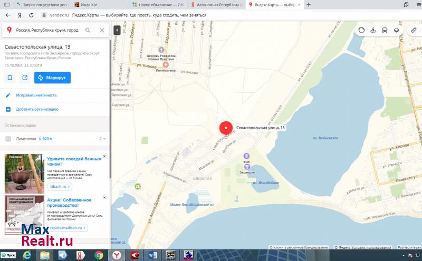Open the map layers selector
422x261 pixels.
pos(397,30)
